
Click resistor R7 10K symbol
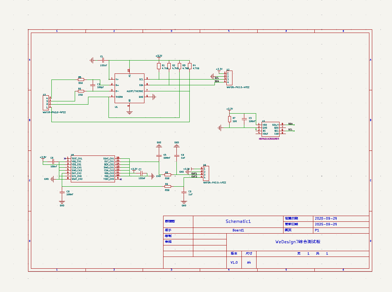(230, 119)
